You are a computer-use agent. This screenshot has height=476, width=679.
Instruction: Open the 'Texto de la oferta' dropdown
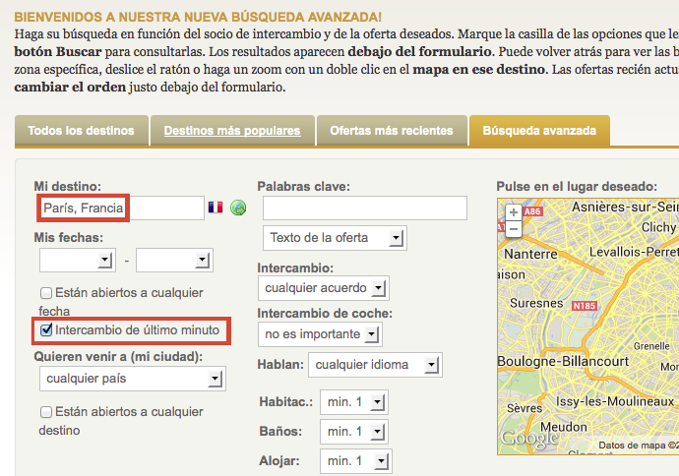335,238
